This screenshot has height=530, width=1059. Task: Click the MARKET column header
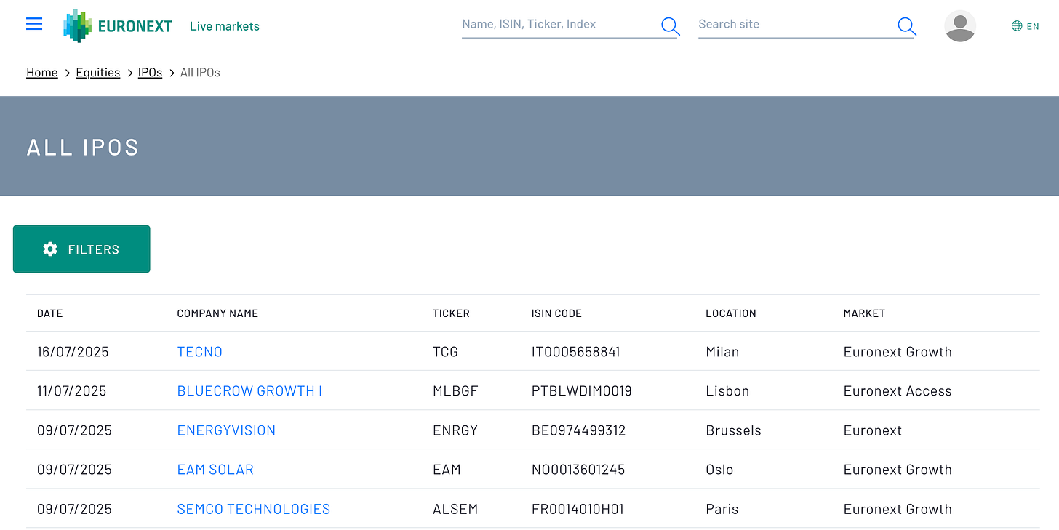[x=864, y=313]
